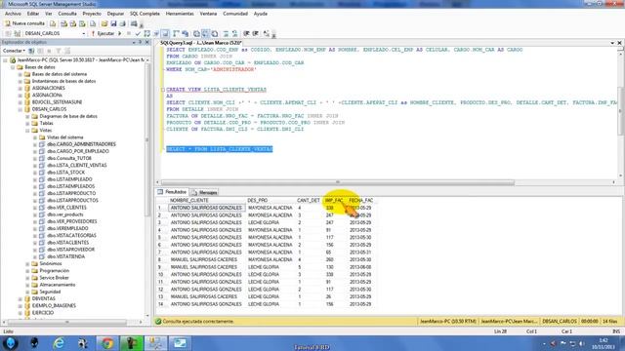Click the Object Explorer filter icon
The height and width of the screenshot is (351, 625).
[x=59, y=51]
